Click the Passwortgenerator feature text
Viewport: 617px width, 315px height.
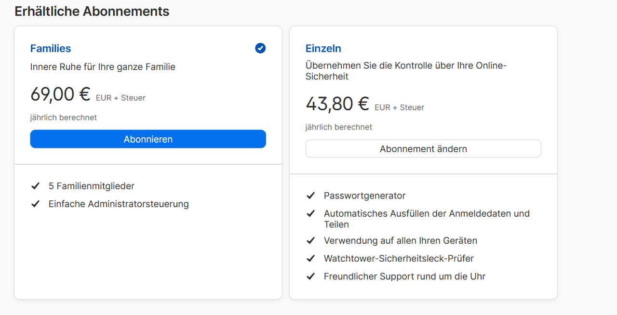click(x=365, y=196)
